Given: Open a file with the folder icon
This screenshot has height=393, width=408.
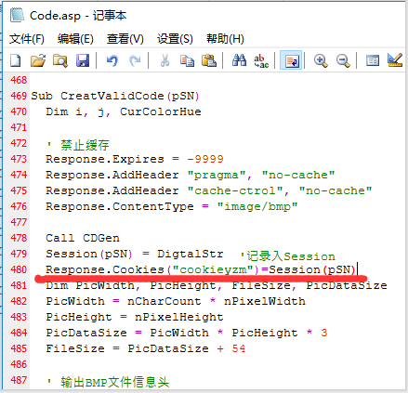Looking at the screenshot, I should 38,60.
